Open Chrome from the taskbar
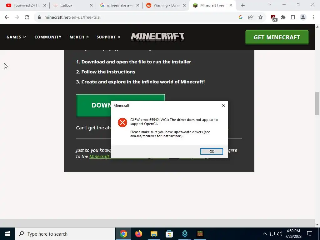The image size is (320, 240). 123,234
